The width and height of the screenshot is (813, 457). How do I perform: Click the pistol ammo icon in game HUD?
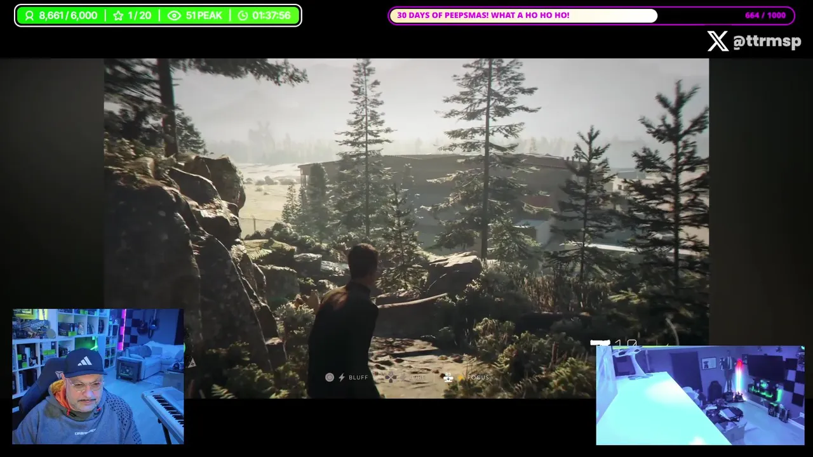click(600, 343)
